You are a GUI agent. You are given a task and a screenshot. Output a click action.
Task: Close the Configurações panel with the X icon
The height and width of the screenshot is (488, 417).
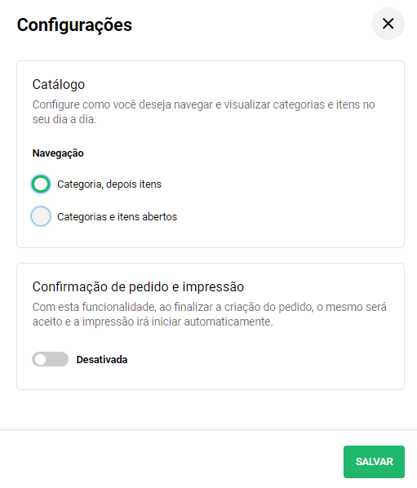pyautogui.click(x=388, y=24)
